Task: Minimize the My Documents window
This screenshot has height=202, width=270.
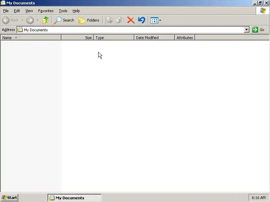Action: (255, 3)
